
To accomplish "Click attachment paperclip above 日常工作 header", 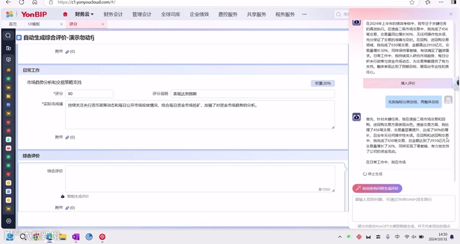I will [x=67, y=52].
